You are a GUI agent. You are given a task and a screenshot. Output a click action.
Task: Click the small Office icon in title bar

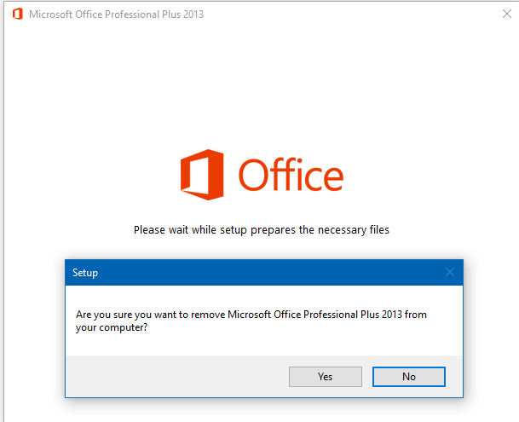click(18, 14)
